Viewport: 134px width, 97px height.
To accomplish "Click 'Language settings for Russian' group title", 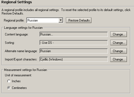I will click(23, 28).
